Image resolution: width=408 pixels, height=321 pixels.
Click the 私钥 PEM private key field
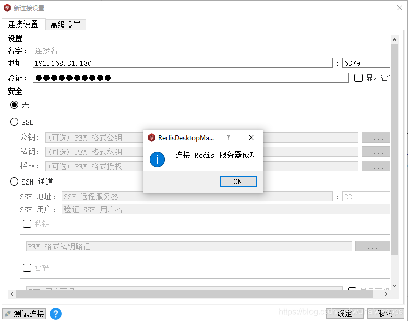tap(202, 152)
